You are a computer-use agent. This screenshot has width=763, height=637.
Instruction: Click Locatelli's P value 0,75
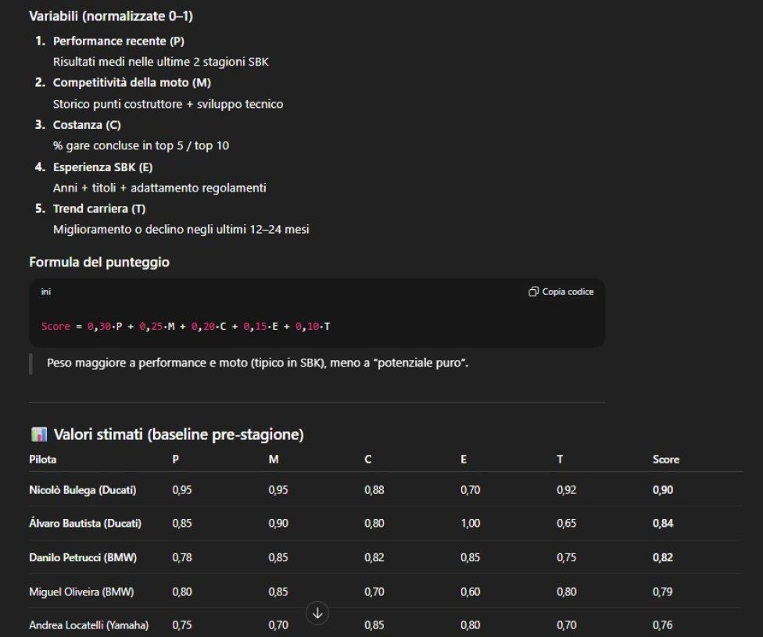pos(182,624)
